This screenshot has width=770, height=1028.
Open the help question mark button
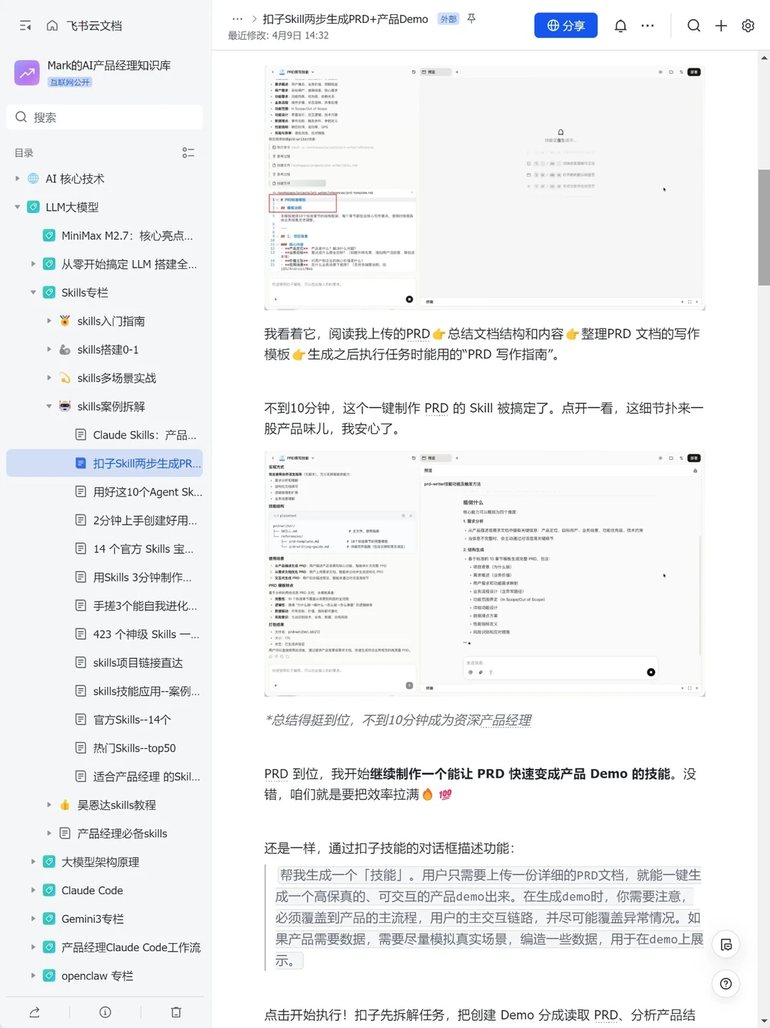click(x=726, y=984)
